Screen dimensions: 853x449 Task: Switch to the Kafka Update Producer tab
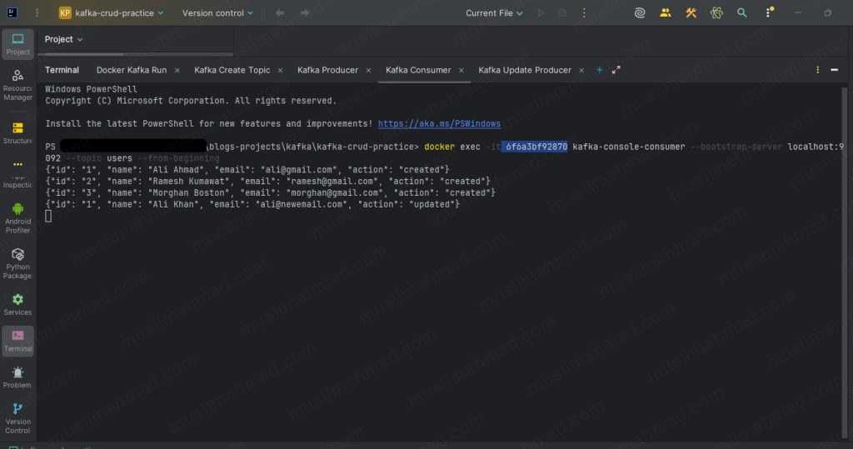click(525, 70)
